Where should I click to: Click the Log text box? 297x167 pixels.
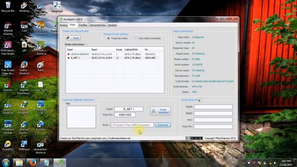point(82,117)
